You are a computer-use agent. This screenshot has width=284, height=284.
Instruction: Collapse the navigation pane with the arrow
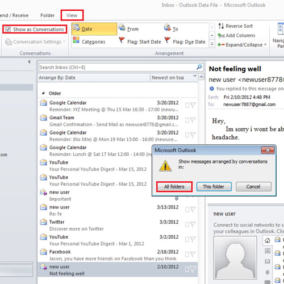coord(30,61)
